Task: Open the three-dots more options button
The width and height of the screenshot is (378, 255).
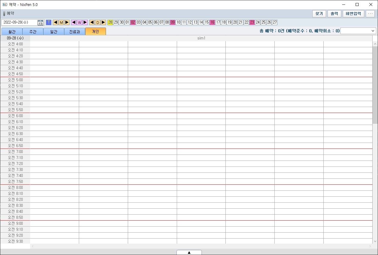Action: click(x=370, y=14)
